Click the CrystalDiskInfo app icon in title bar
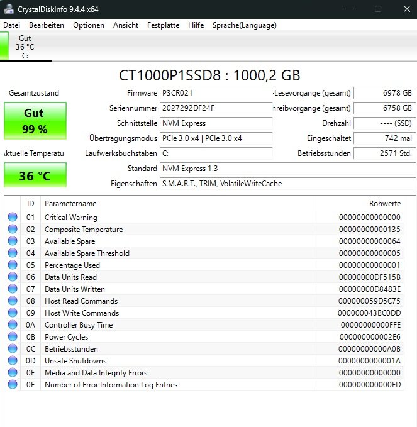Viewport: 417px width, 427px height. [x=8, y=9]
